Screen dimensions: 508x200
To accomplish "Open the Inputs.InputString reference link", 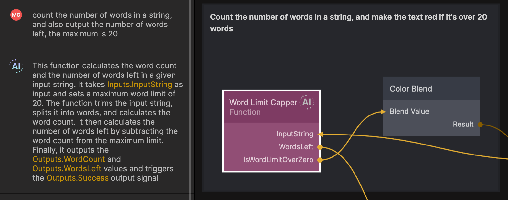I will coord(140,85).
